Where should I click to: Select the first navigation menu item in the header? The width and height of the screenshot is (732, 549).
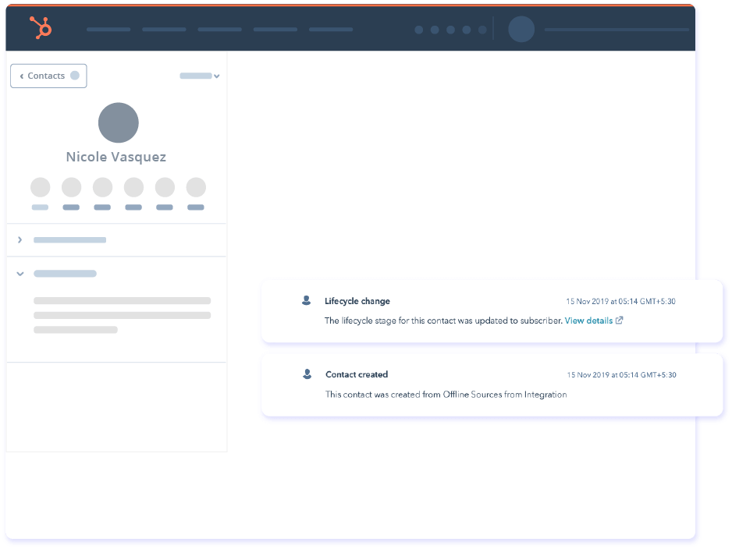[x=108, y=30]
